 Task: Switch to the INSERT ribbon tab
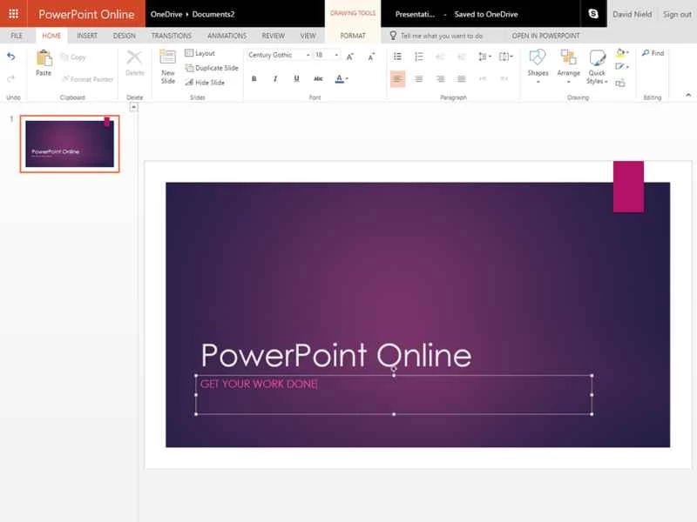[86, 36]
